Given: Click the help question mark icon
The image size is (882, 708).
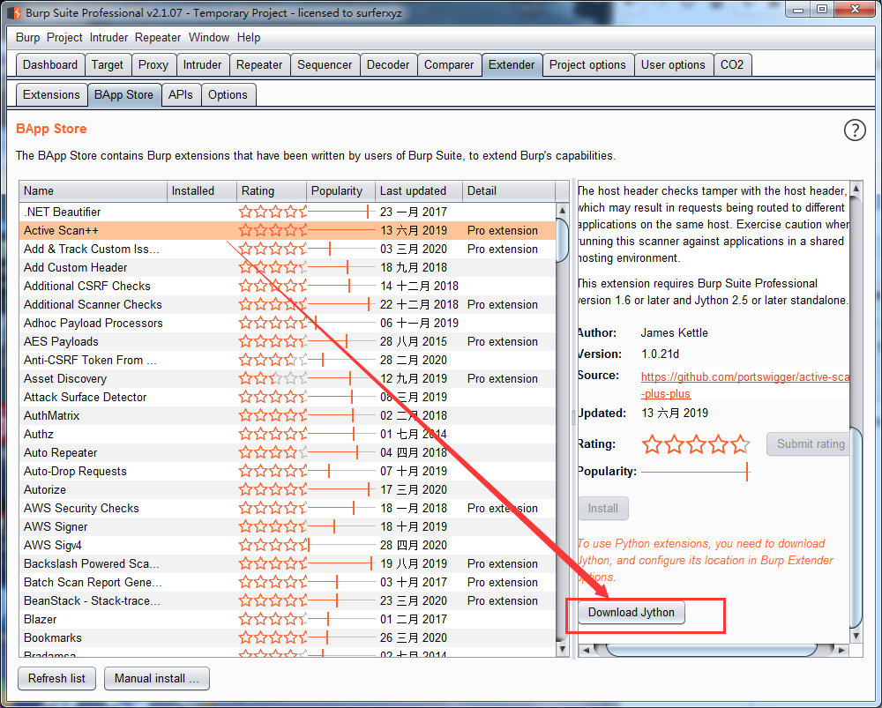Looking at the screenshot, I should (855, 130).
